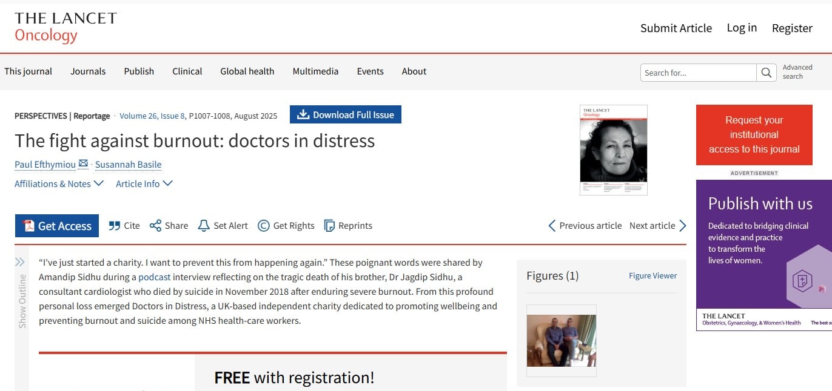
Task: Click into the Search for... field
Action: pos(698,73)
